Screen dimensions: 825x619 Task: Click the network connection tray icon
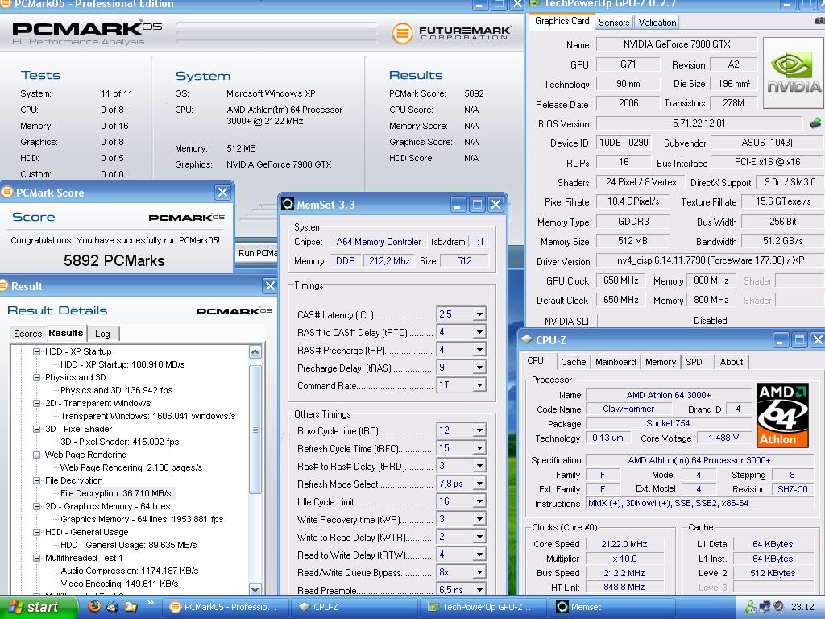(765, 607)
